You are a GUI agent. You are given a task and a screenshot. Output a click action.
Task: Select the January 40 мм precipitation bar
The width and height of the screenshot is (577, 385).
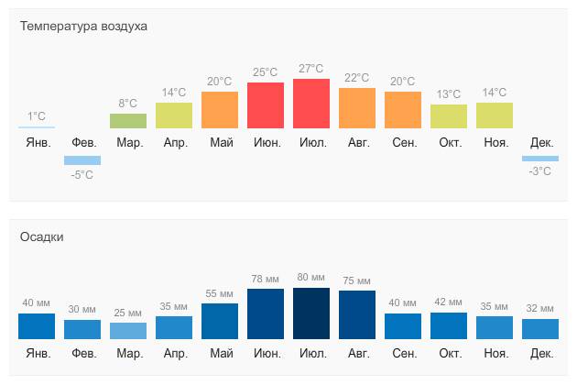click(37, 326)
